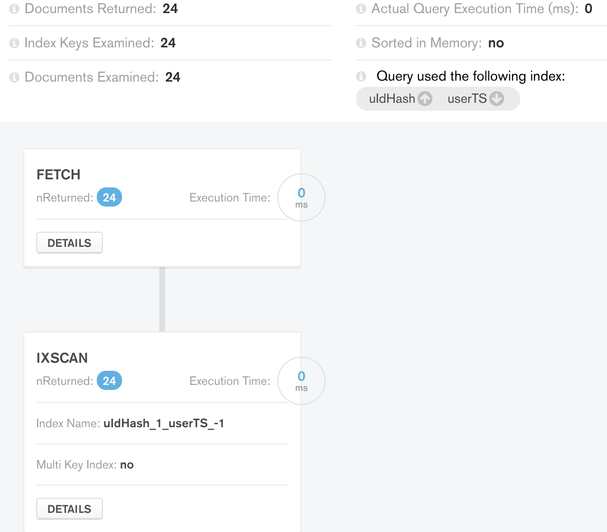Click the IXSCAN nReturned 24 badge
The image size is (607, 532).
109,381
